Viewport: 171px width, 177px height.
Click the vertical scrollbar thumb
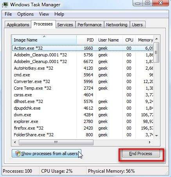click(x=157, y=52)
